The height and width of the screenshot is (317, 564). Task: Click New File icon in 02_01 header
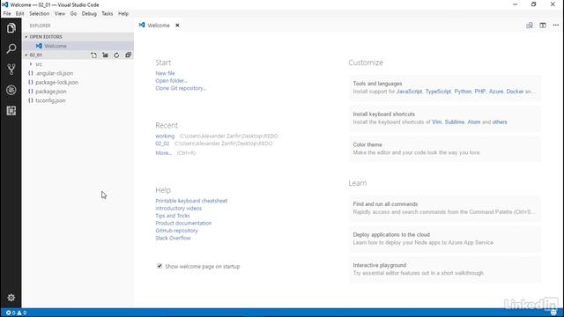coord(94,55)
